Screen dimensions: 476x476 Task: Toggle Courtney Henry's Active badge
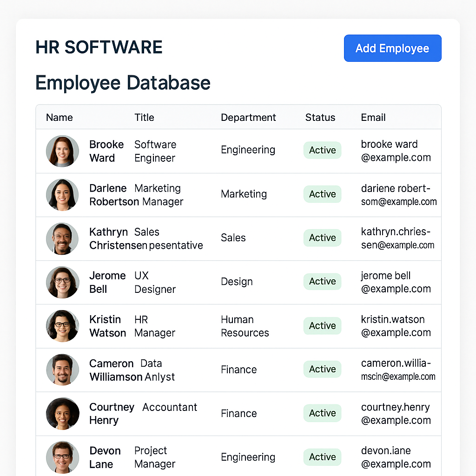click(x=322, y=413)
